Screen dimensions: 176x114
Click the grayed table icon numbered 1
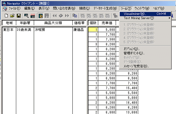pyautogui.click(x=83, y=16)
